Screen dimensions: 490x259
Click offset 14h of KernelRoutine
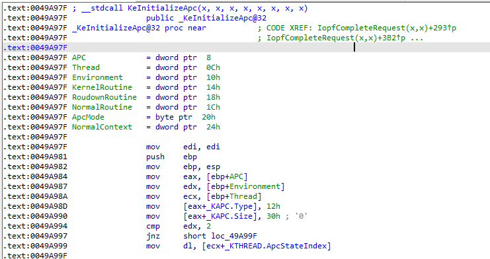point(213,87)
